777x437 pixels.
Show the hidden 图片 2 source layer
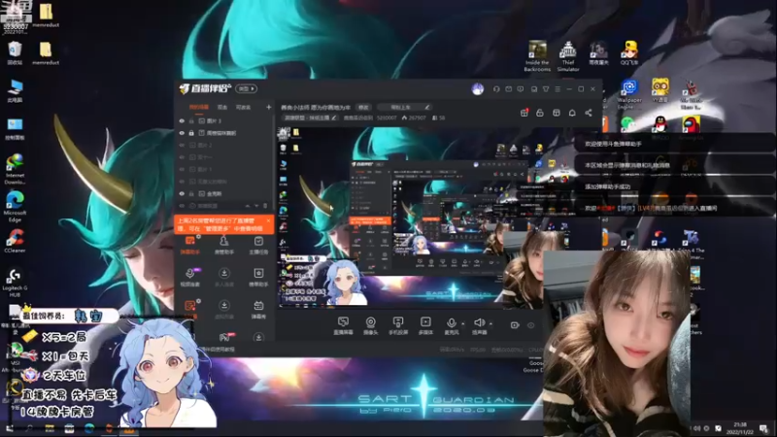pyautogui.click(x=182, y=145)
